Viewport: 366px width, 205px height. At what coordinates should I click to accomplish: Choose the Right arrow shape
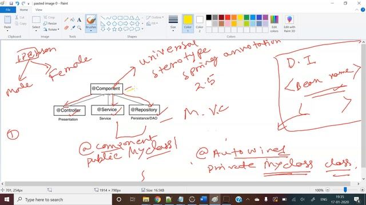coord(126,23)
